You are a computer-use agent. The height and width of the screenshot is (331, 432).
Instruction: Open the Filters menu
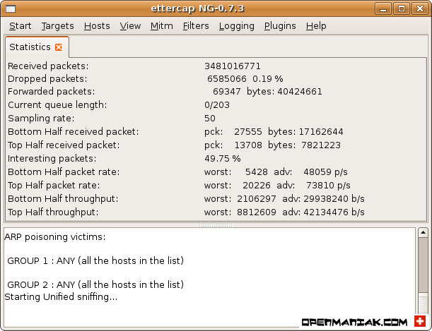[196, 26]
